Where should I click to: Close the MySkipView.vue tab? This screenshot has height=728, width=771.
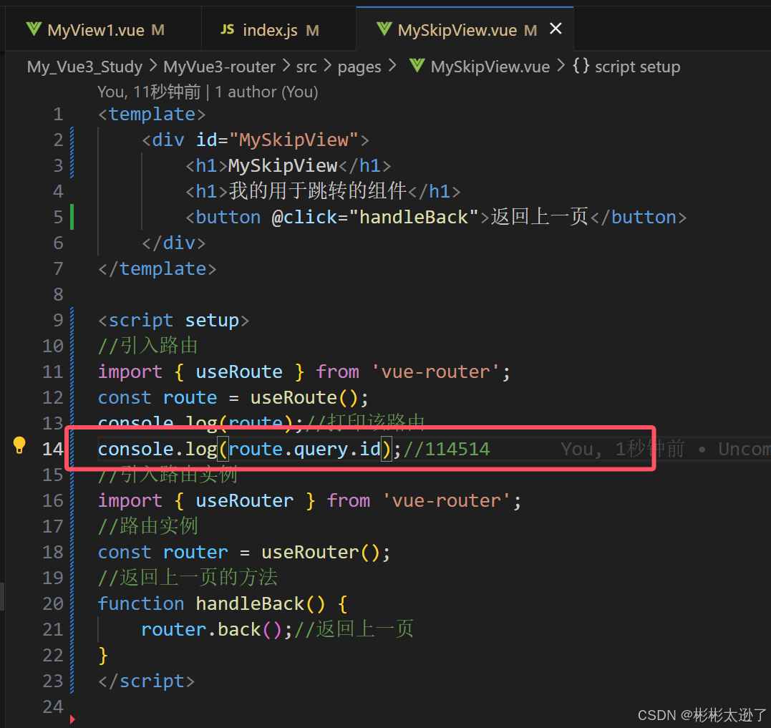tap(556, 29)
